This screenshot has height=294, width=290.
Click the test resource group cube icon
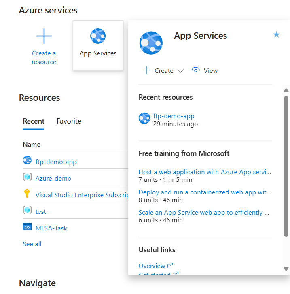pos(27,210)
